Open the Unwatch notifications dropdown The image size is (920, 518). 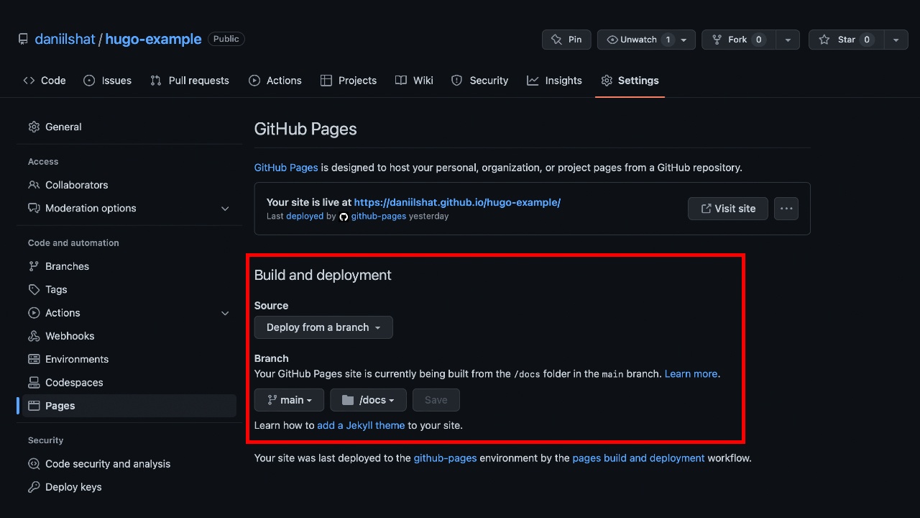[645, 40]
